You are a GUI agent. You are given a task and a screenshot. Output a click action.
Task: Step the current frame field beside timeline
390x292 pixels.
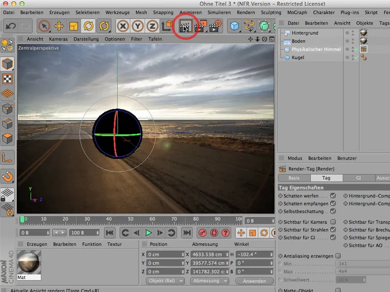click(273, 221)
